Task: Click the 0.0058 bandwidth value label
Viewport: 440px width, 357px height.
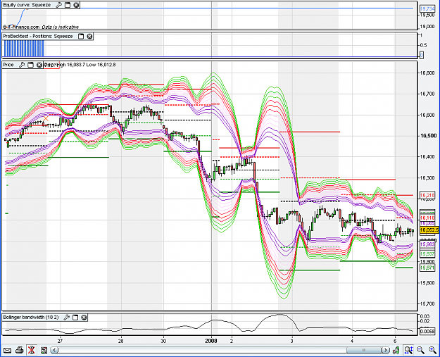Action: 427,332
